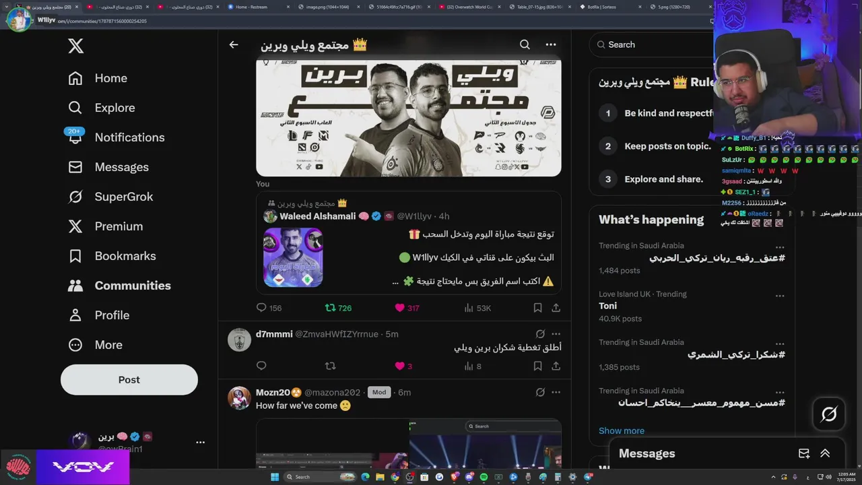Open Profile from sidebar
This screenshot has width=862, height=485.
pos(98,315)
